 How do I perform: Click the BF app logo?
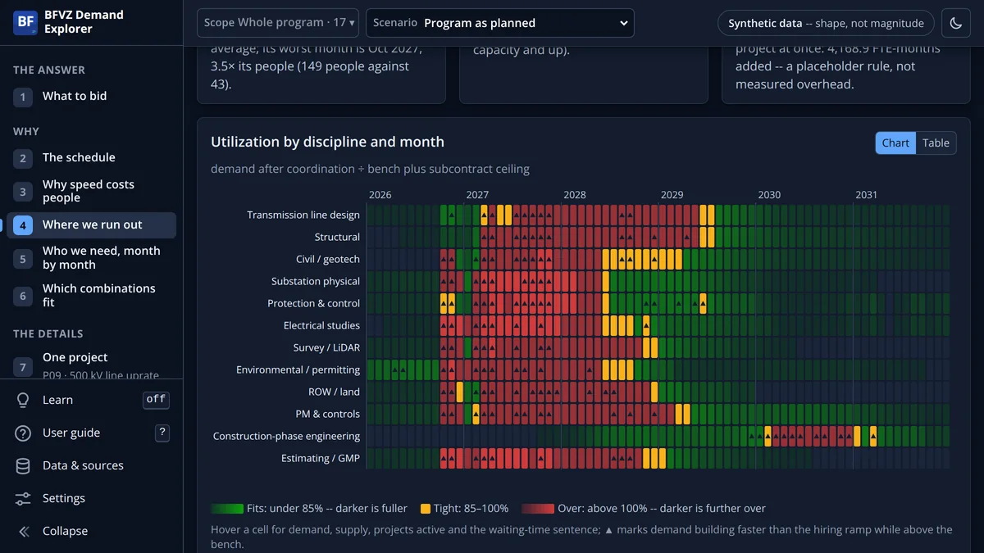click(x=26, y=22)
